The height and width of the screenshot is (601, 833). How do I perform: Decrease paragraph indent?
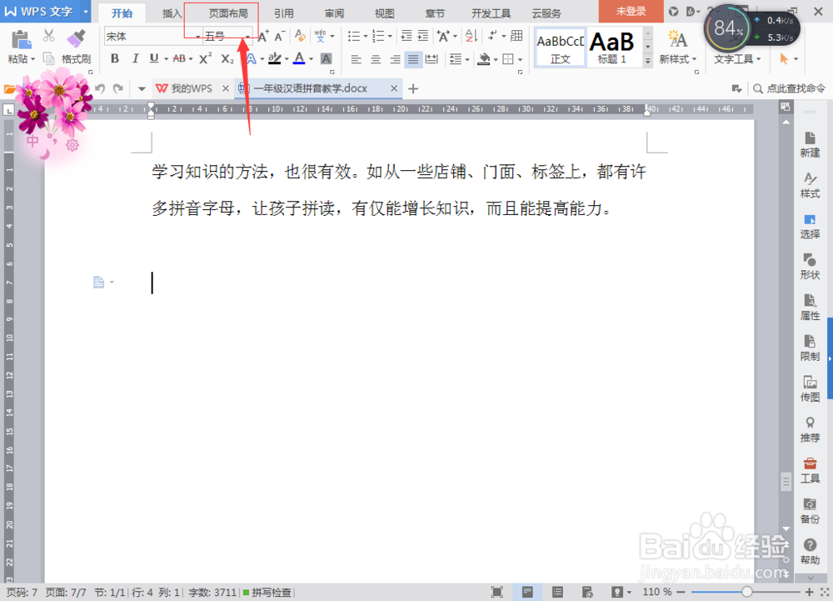(x=407, y=36)
